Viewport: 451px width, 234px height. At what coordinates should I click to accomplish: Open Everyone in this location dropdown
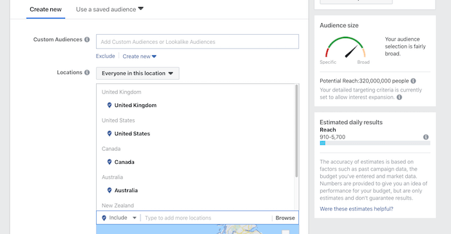click(x=137, y=73)
